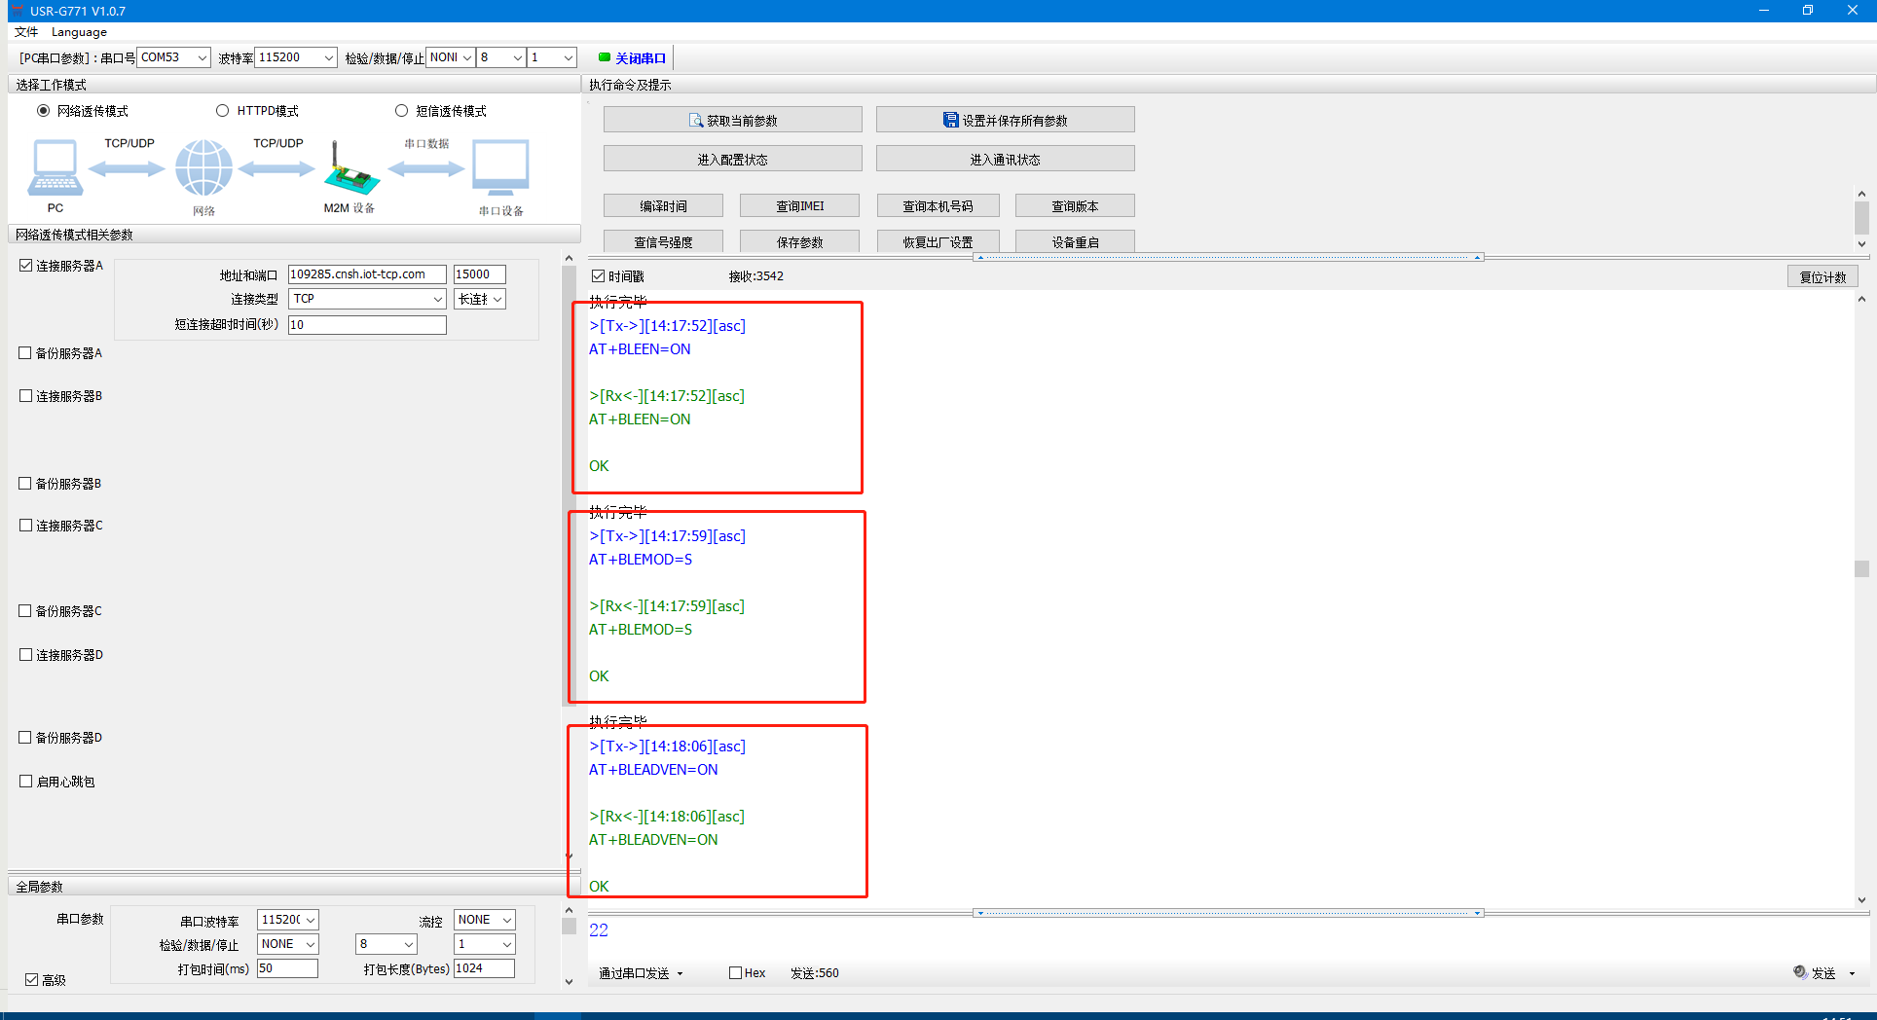
Task: Enable the heartbeat packet checkbox
Action: point(26,782)
